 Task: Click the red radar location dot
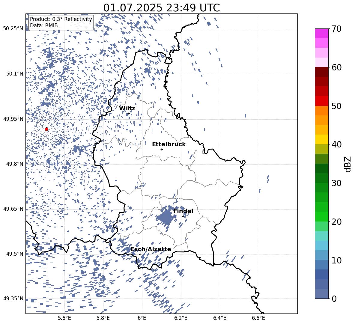(46, 129)
